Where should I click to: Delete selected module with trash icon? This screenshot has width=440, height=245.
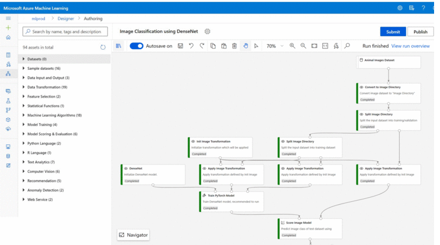click(234, 46)
